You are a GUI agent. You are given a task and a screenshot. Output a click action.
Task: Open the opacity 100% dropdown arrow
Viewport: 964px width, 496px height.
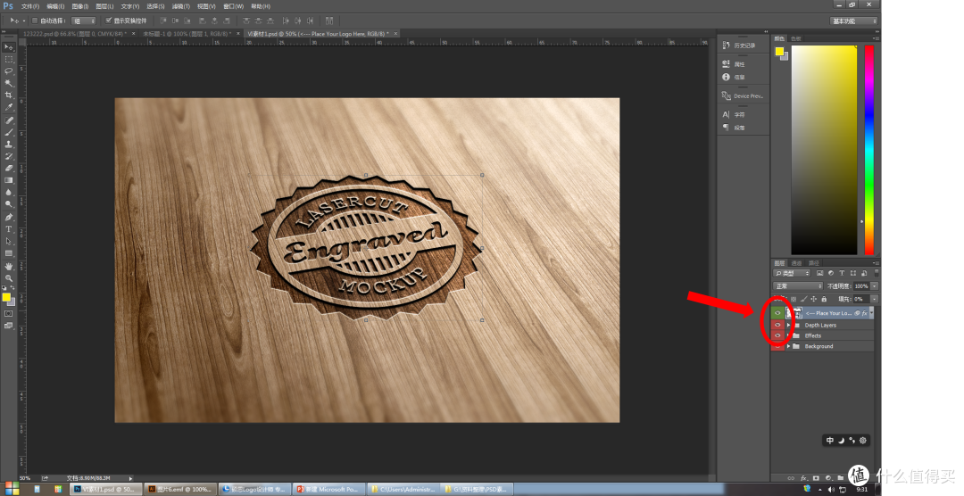tap(874, 285)
